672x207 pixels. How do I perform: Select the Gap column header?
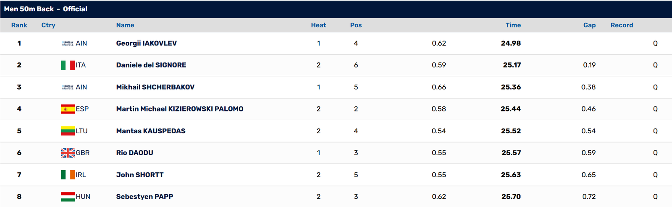[x=589, y=25]
